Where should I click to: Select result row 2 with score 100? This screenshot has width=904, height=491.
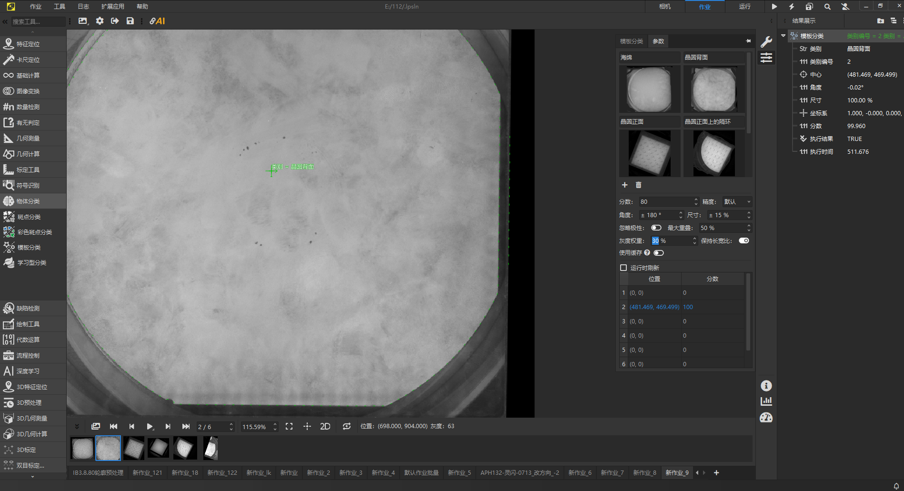[682, 307]
